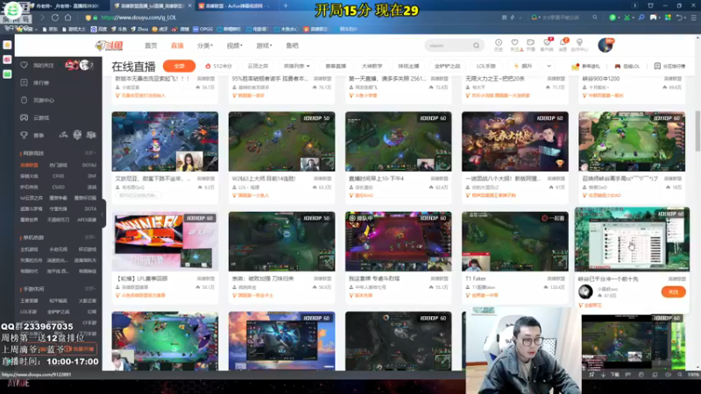Open the 无限火力之王 stream title

point(495,79)
